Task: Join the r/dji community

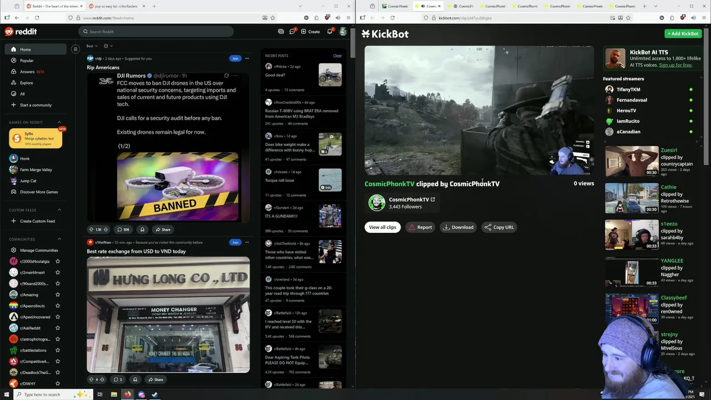Action: coord(235,58)
